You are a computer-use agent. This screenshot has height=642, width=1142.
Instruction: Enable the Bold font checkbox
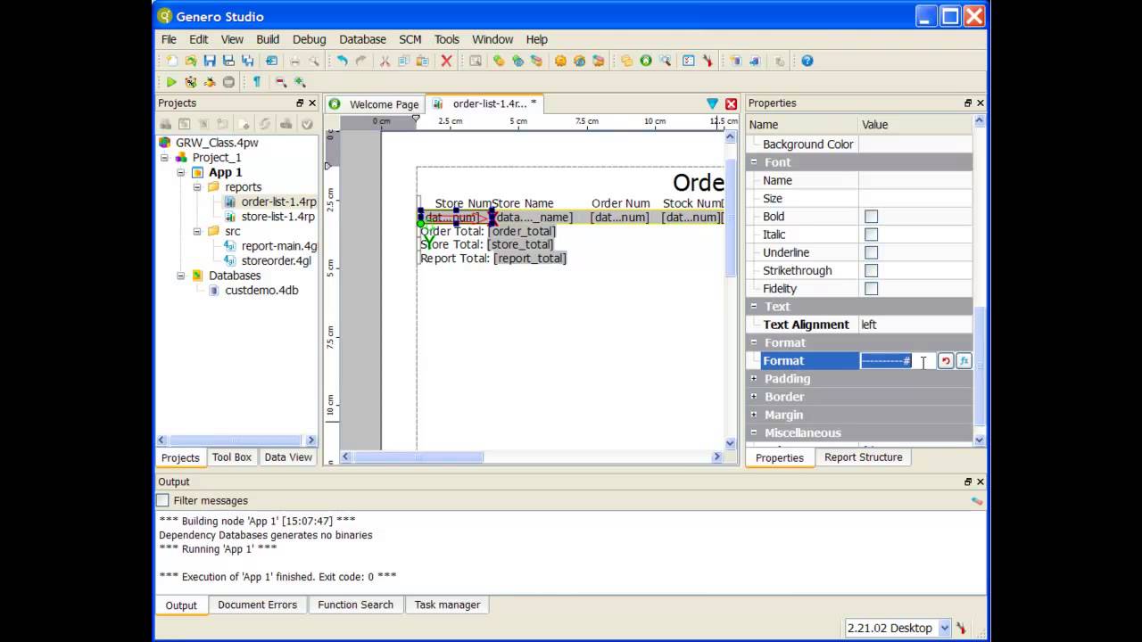(x=871, y=217)
